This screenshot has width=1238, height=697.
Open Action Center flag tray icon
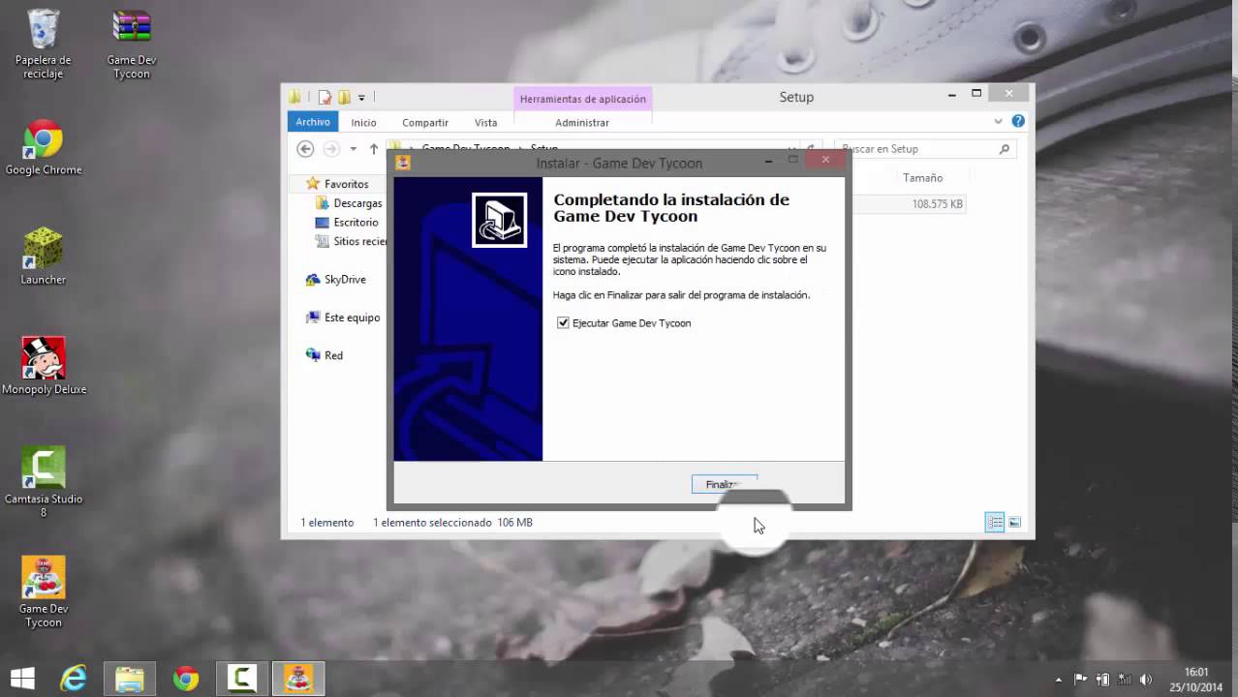pyautogui.click(x=1080, y=680)
